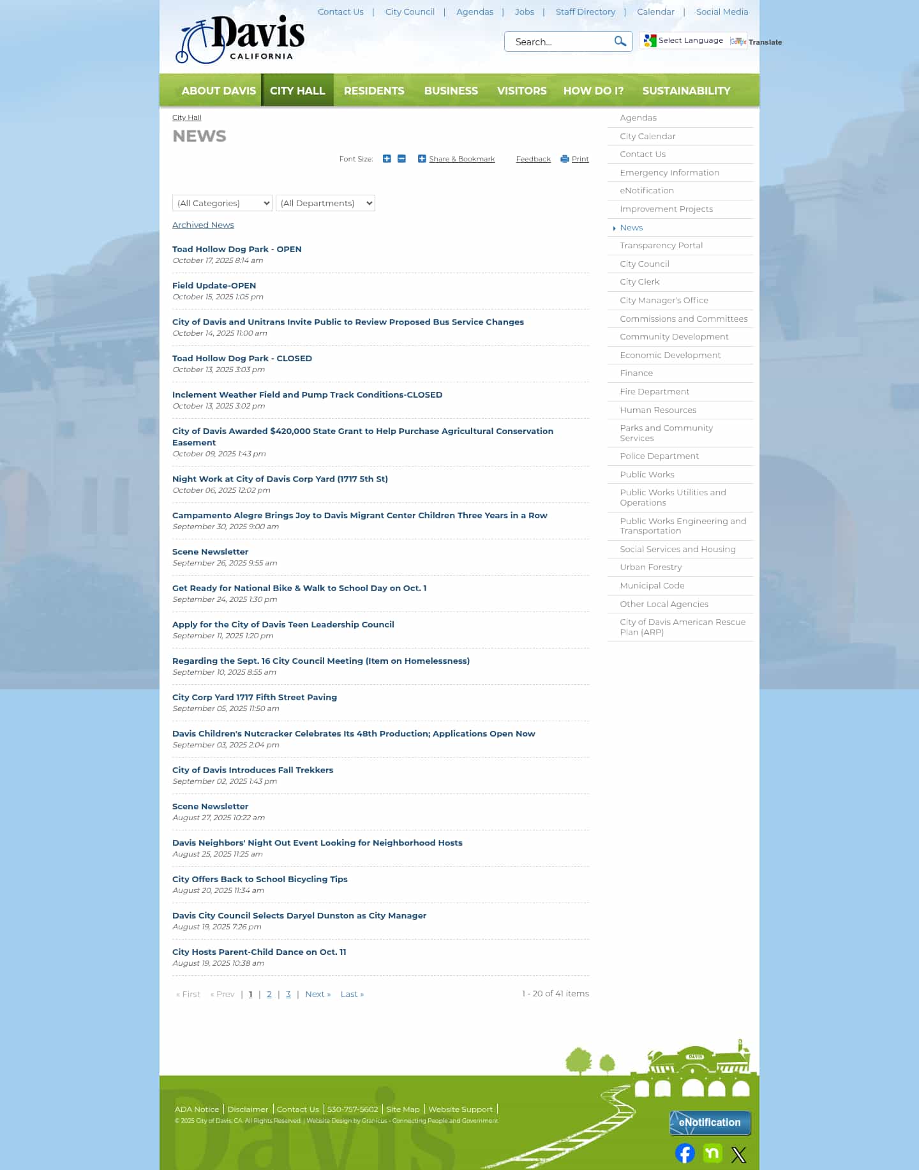Select Finance in the sidebar
This screenshot has width=919, height=1170.
(x=636, y=373)
